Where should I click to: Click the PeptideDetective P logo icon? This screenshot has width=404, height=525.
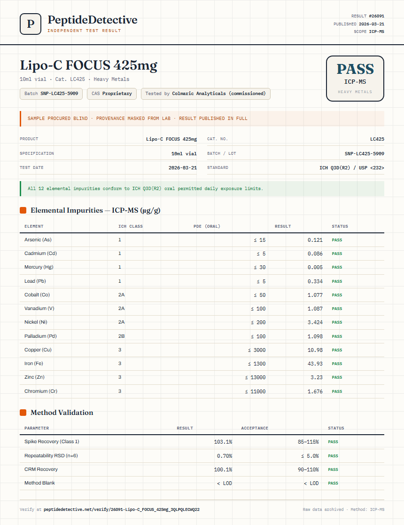pos(31,24)
